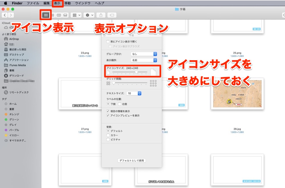Open the gear action menu
285x188 pixels.
click(x=89, y=15)
